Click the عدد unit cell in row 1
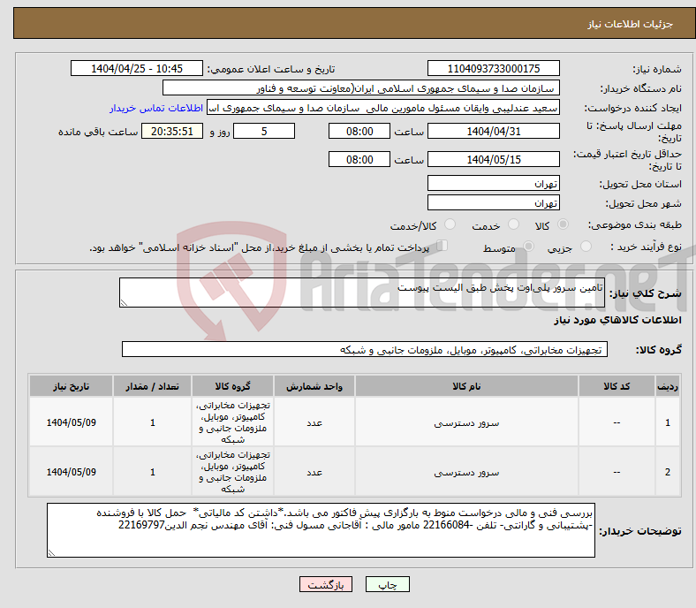The height and width of the screenshot is (608, 696). (314, 422)
